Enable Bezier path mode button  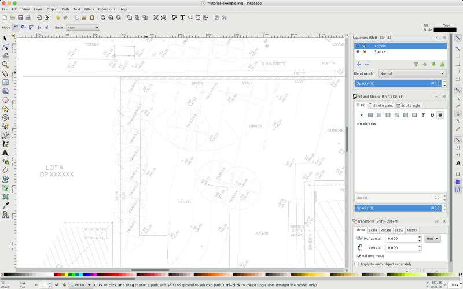pyautogui.click(x=16, y=27)
